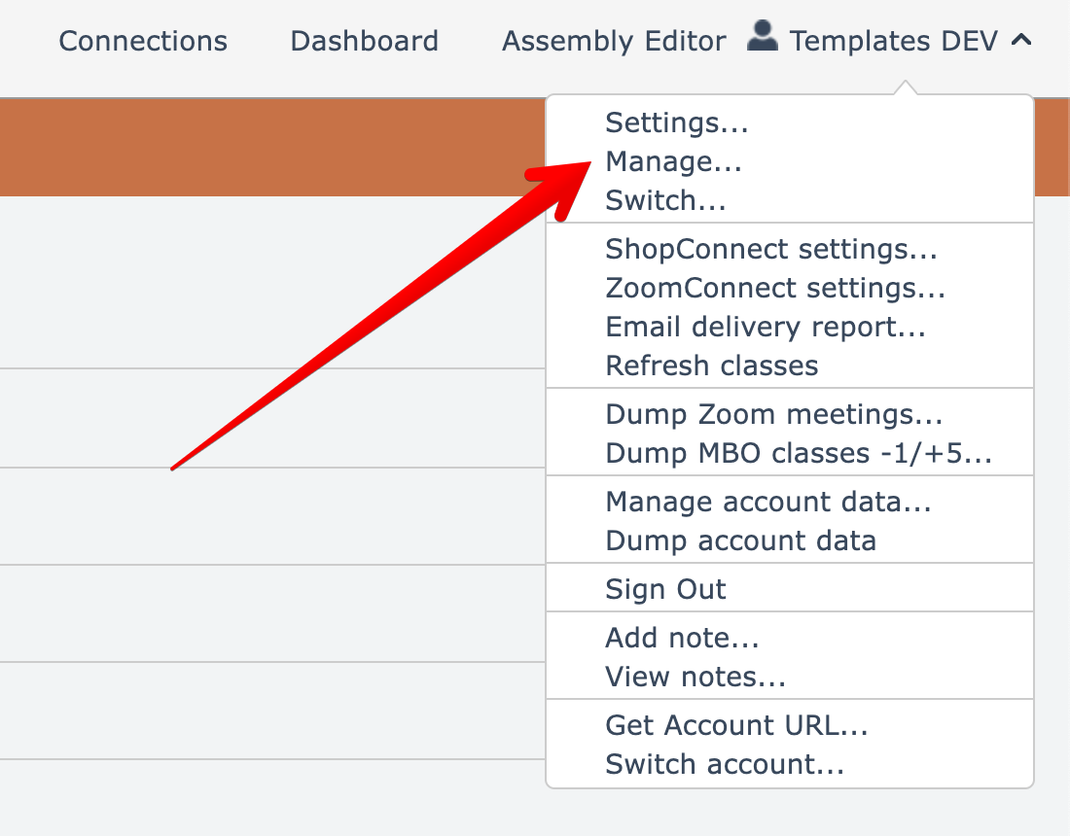
Task: Open ShopConnect settings...
Action: point(770,250)
